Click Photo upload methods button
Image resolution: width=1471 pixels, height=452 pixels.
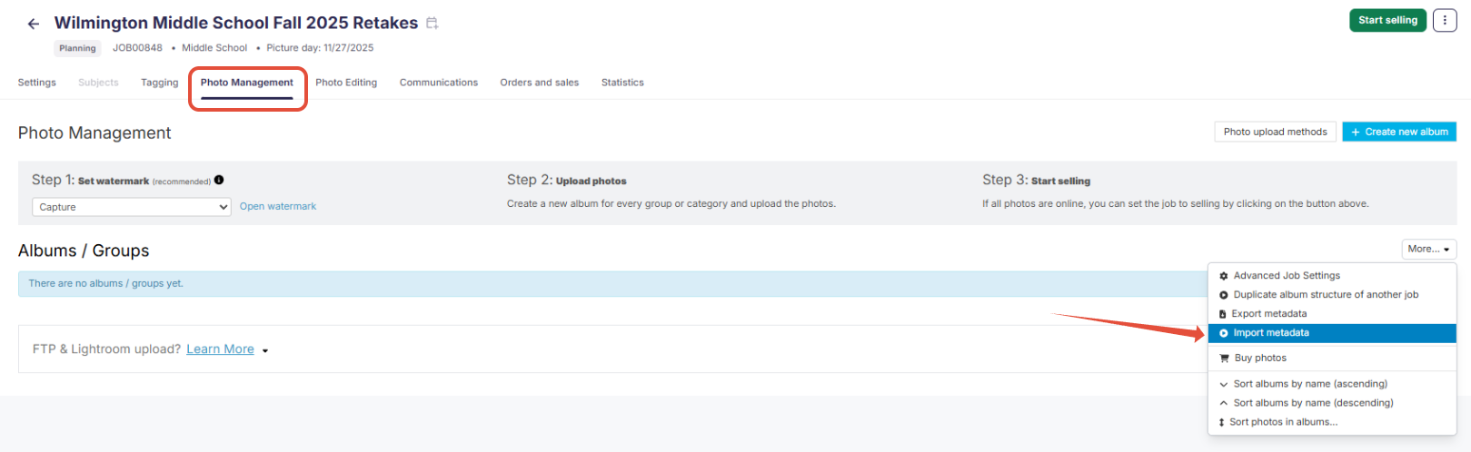(1275, 132)
